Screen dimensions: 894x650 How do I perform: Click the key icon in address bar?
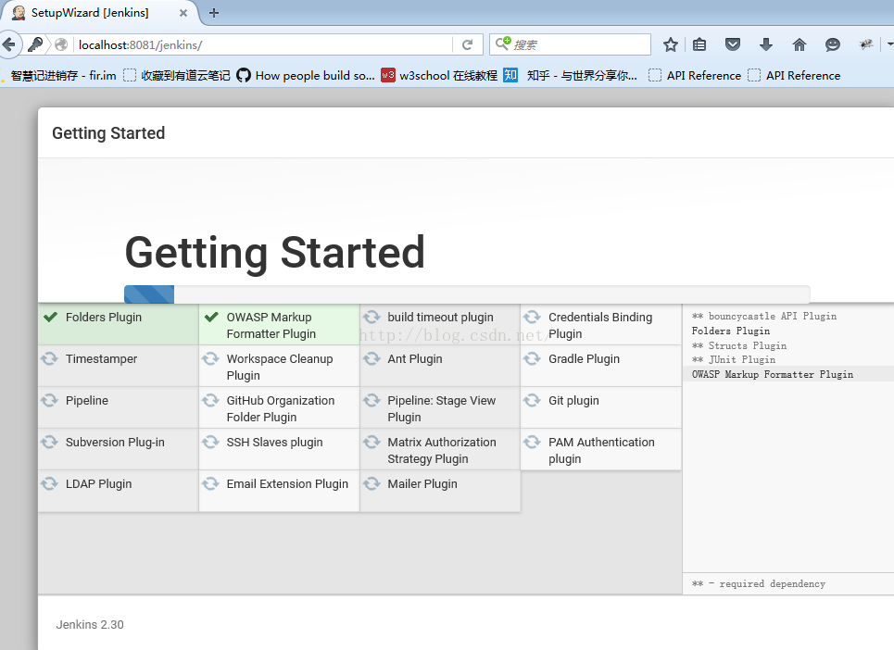(x=35, y=44)
